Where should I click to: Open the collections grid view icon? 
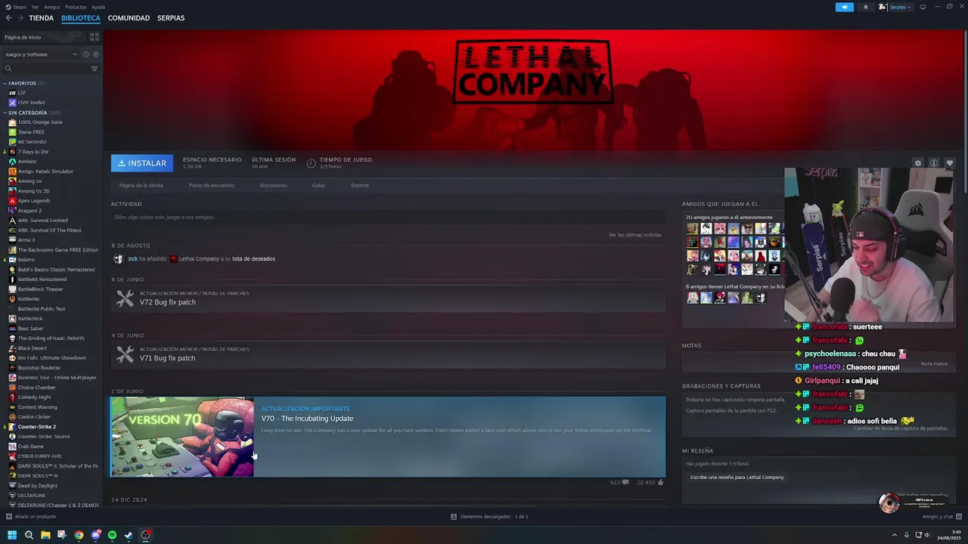coord(95,36)
